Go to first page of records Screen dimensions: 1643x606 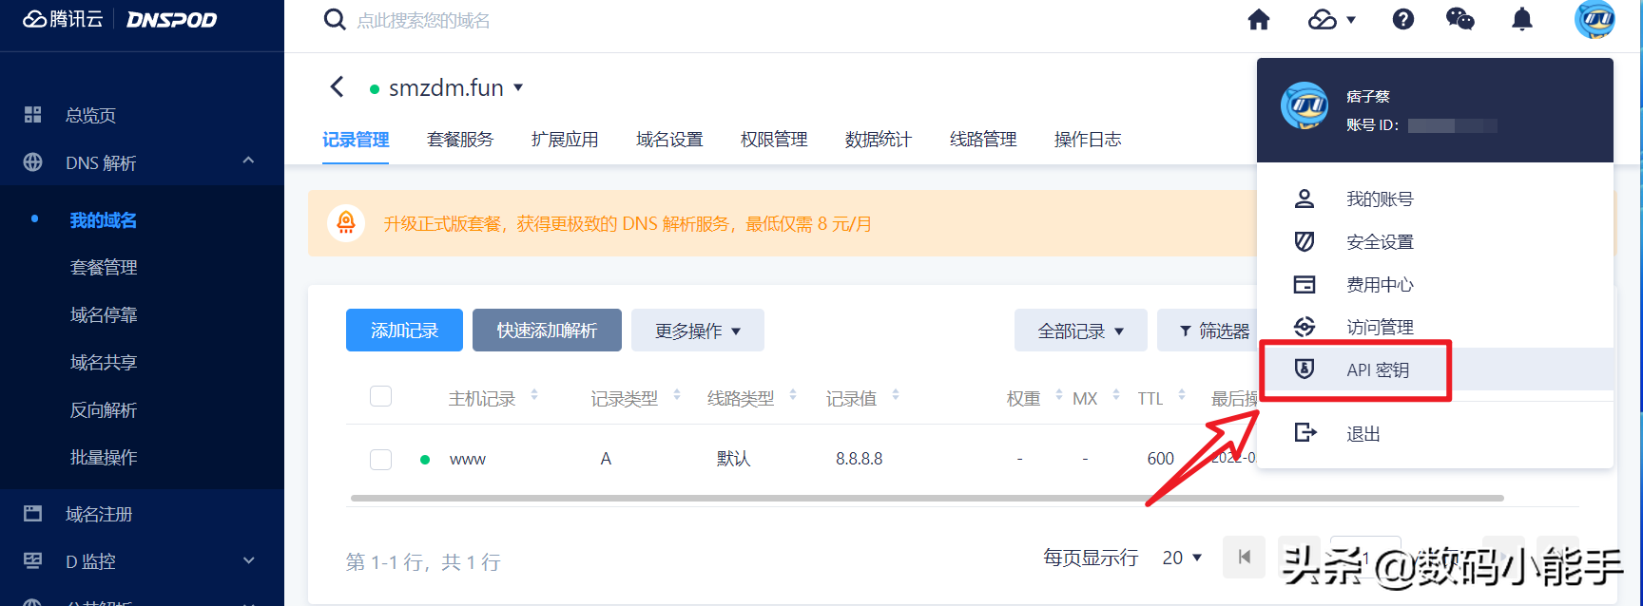click(1245, 557)
